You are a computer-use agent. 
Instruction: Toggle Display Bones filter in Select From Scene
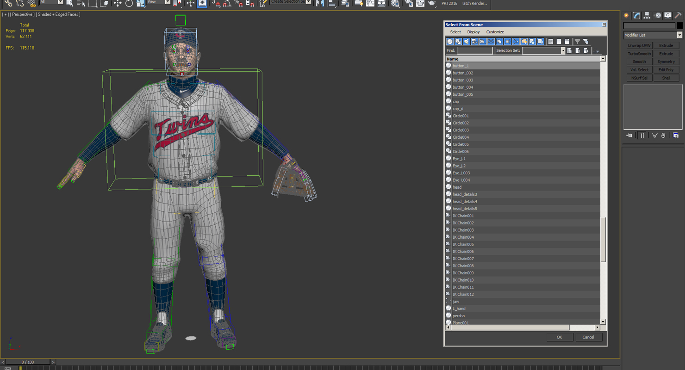coord(516,42)
